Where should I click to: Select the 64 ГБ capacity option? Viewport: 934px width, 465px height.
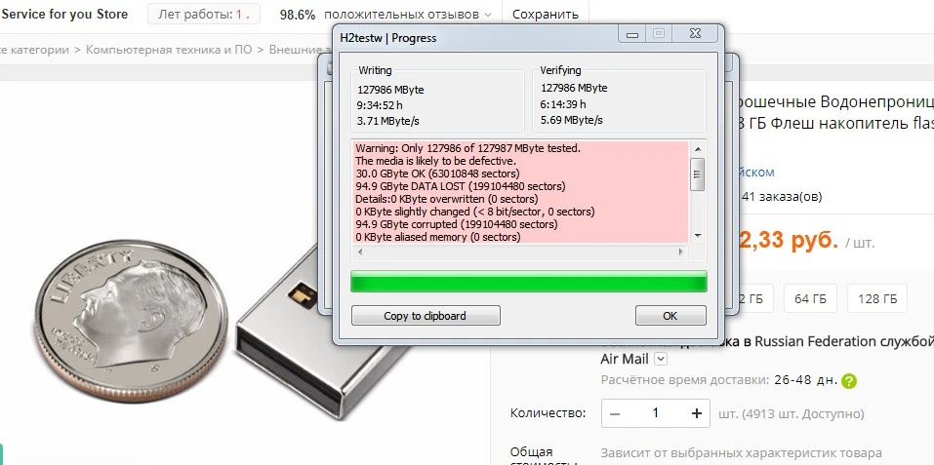tap(810, 298)
